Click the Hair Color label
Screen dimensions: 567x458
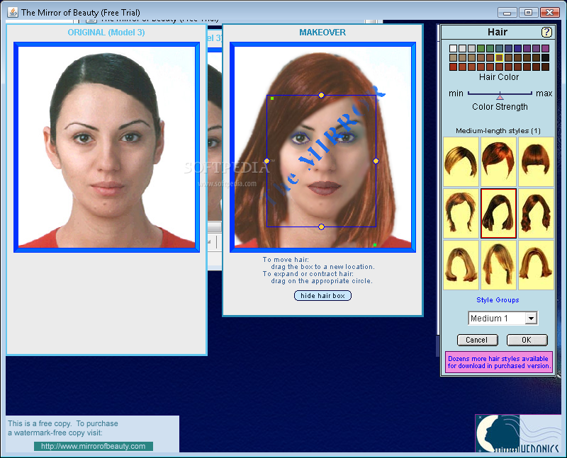[x=499, y=77]
